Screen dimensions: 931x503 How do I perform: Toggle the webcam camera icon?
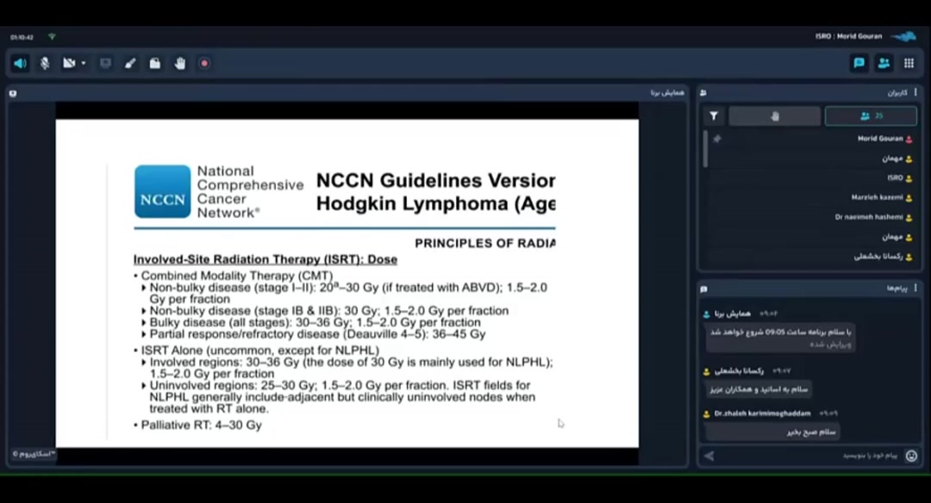(69, 63)
